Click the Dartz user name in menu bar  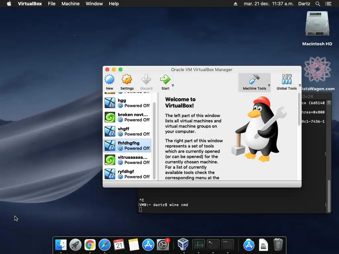click(304, 4)
